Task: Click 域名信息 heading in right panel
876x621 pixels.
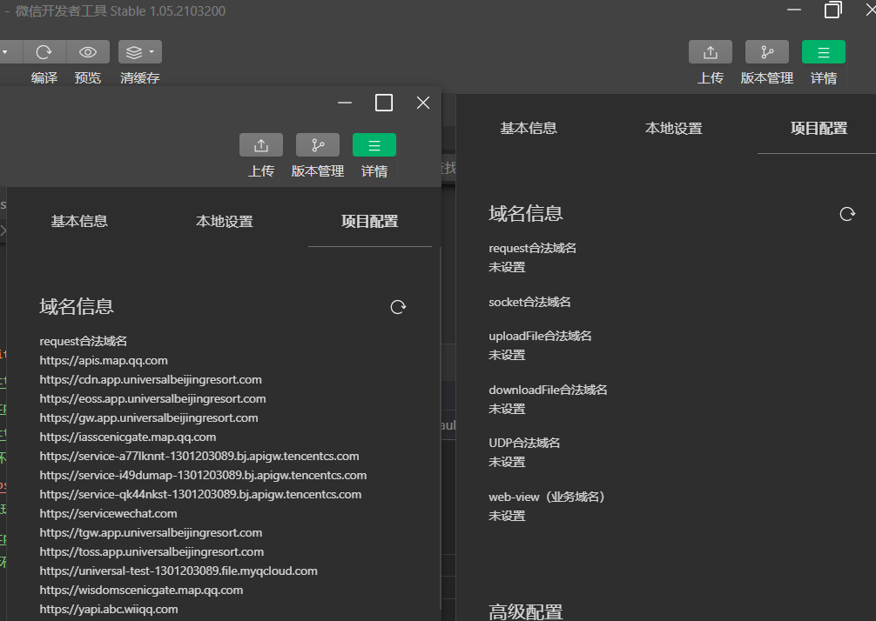Action: (526, 213)
